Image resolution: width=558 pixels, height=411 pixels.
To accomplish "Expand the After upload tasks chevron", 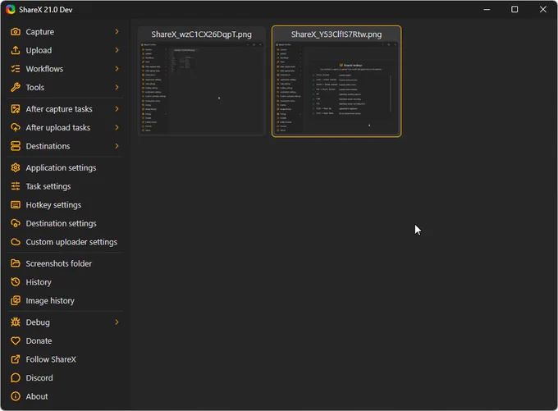I will [x=117, y=127].
